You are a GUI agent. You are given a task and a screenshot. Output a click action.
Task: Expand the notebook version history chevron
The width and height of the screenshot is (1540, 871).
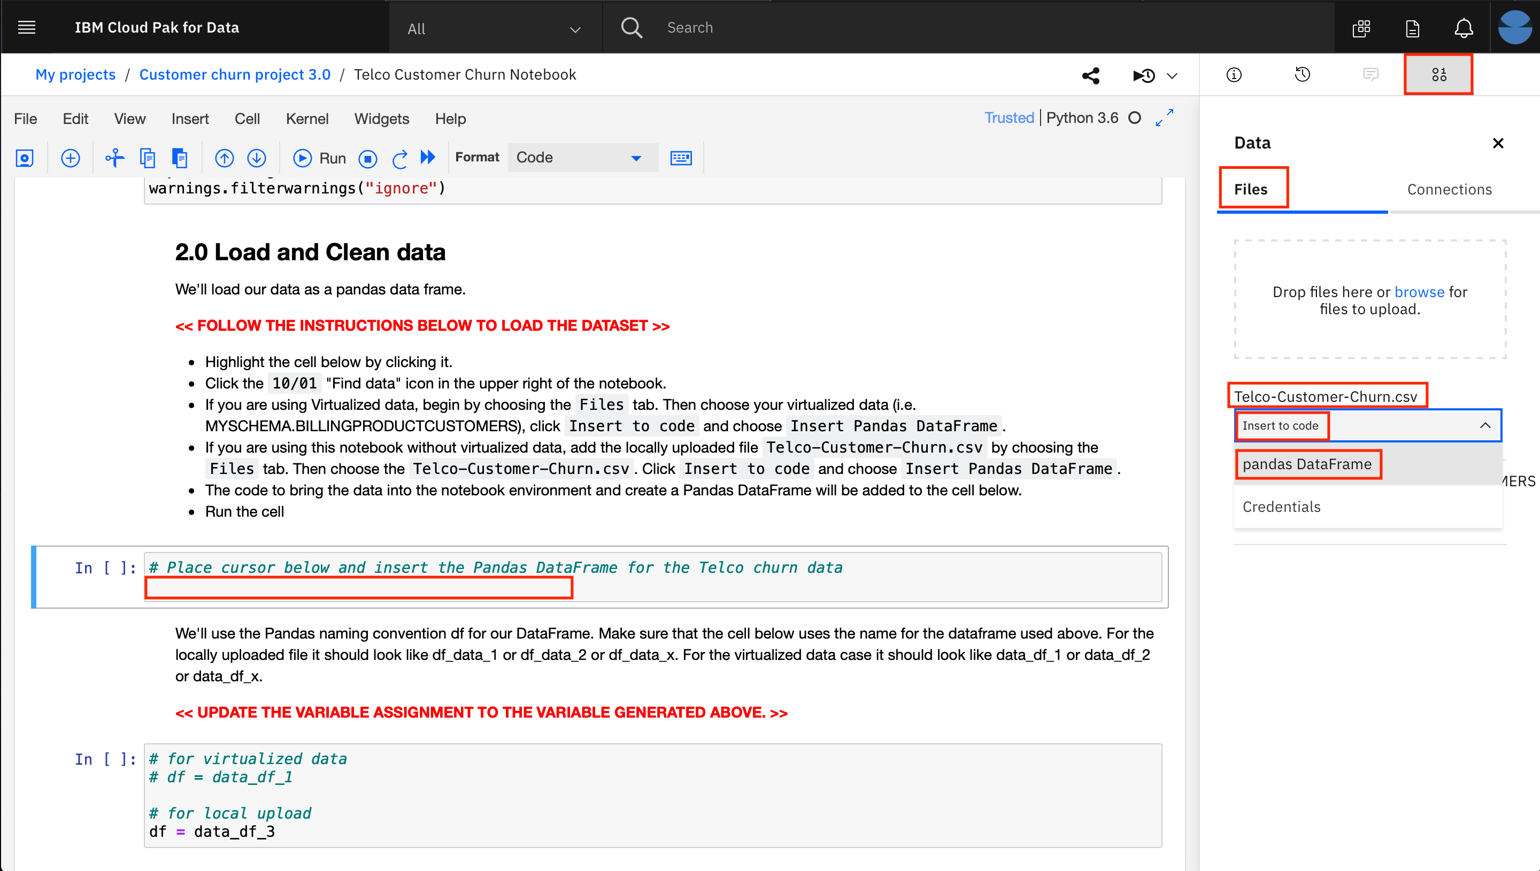(x=1172, y=74)
